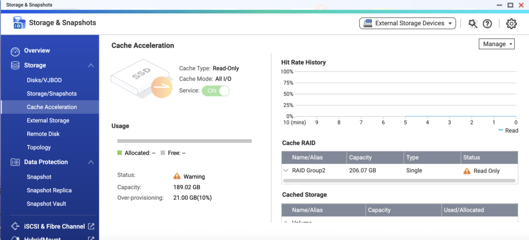Click the Warning status text
Image resolution: width=529 pixels, height=240 pixels.
click(x=194, y=177)
